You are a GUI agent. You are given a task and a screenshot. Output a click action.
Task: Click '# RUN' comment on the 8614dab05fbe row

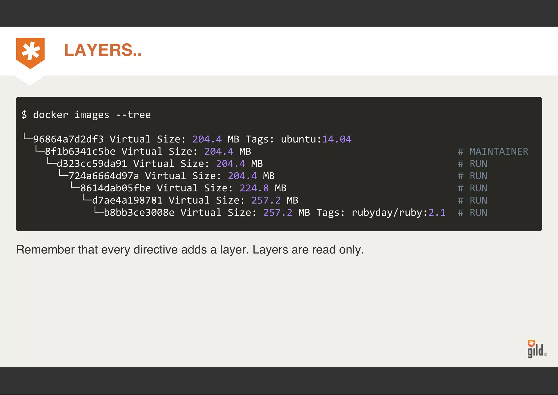472,188
